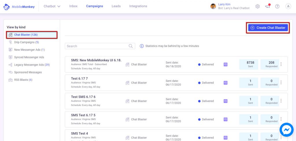Open the settings gear icon
296x141 pixels.
coord(258,6)
